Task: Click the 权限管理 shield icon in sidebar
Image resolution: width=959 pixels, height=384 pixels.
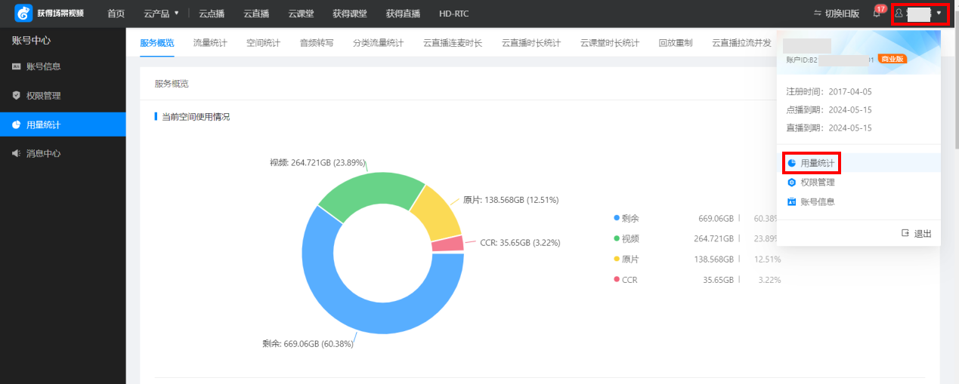Action: click(17, 96)
